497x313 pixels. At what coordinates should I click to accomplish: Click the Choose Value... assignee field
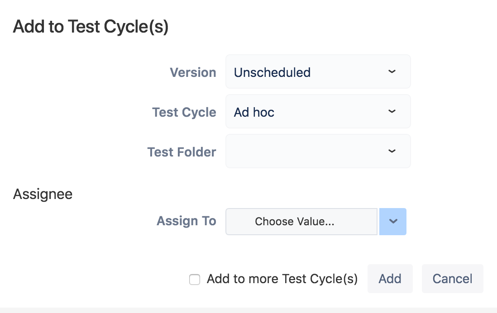point(301,222)
